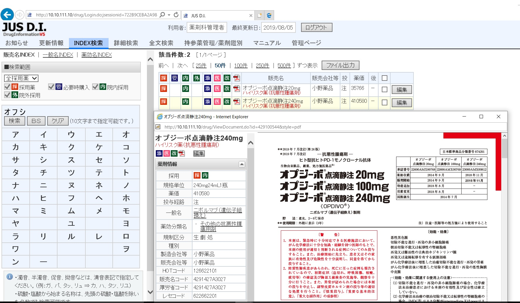Click the results list scrollbar up arrow

150,60
